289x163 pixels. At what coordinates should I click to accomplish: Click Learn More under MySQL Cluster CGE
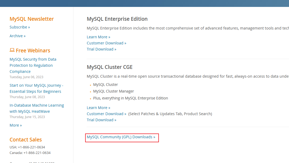tap(98, 108)
